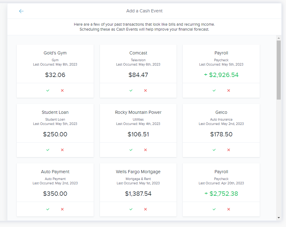Click the vertical scrollbar thumb
Viewport: 286px width, 227px height.
click(279, 70)
